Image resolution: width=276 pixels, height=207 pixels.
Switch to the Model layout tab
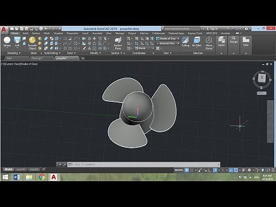(x=9, y=169)
